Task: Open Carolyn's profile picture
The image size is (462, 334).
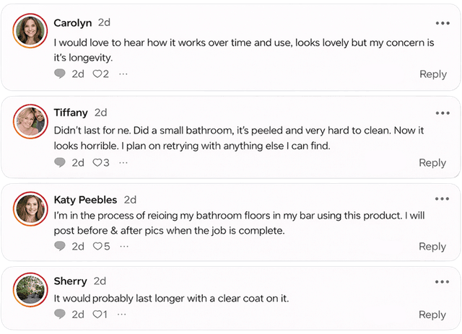Action: coord(31,30)
